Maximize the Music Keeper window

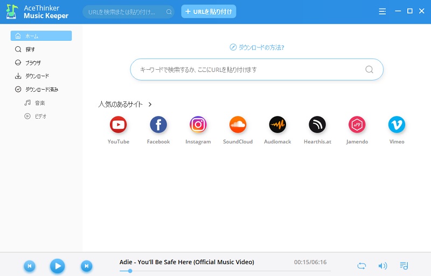[410, 11]
